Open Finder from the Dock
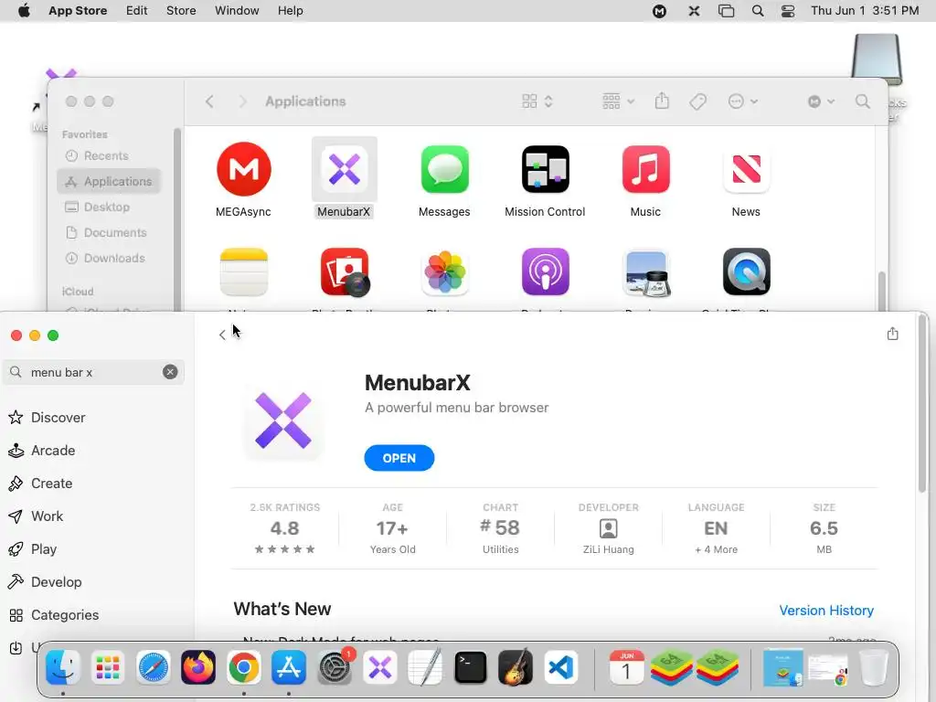 tap(63, 666)
